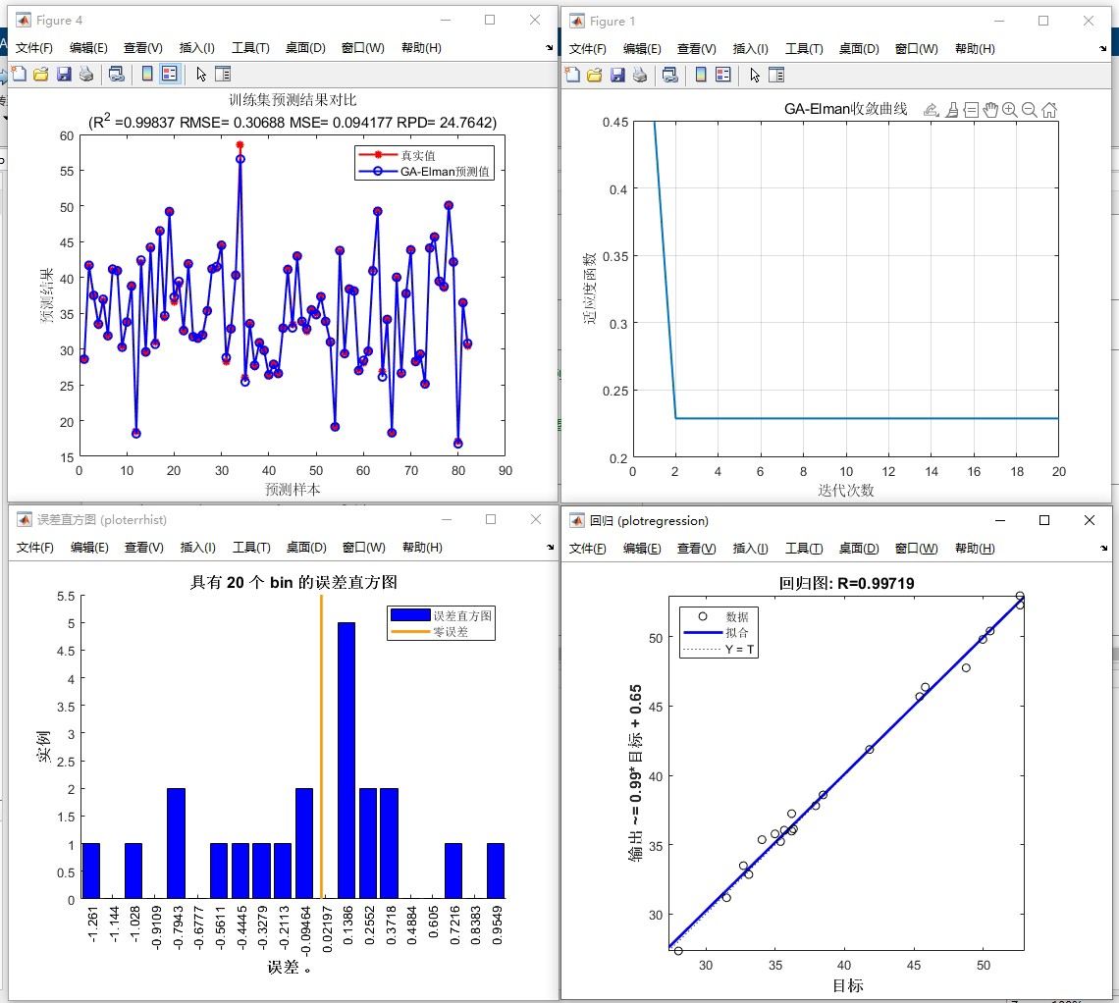This screenshot has width=1119, height=1003.
Task: Toggle Edit Plot arrow in Figure 4 toolbar
Action: tap(201, 74)
